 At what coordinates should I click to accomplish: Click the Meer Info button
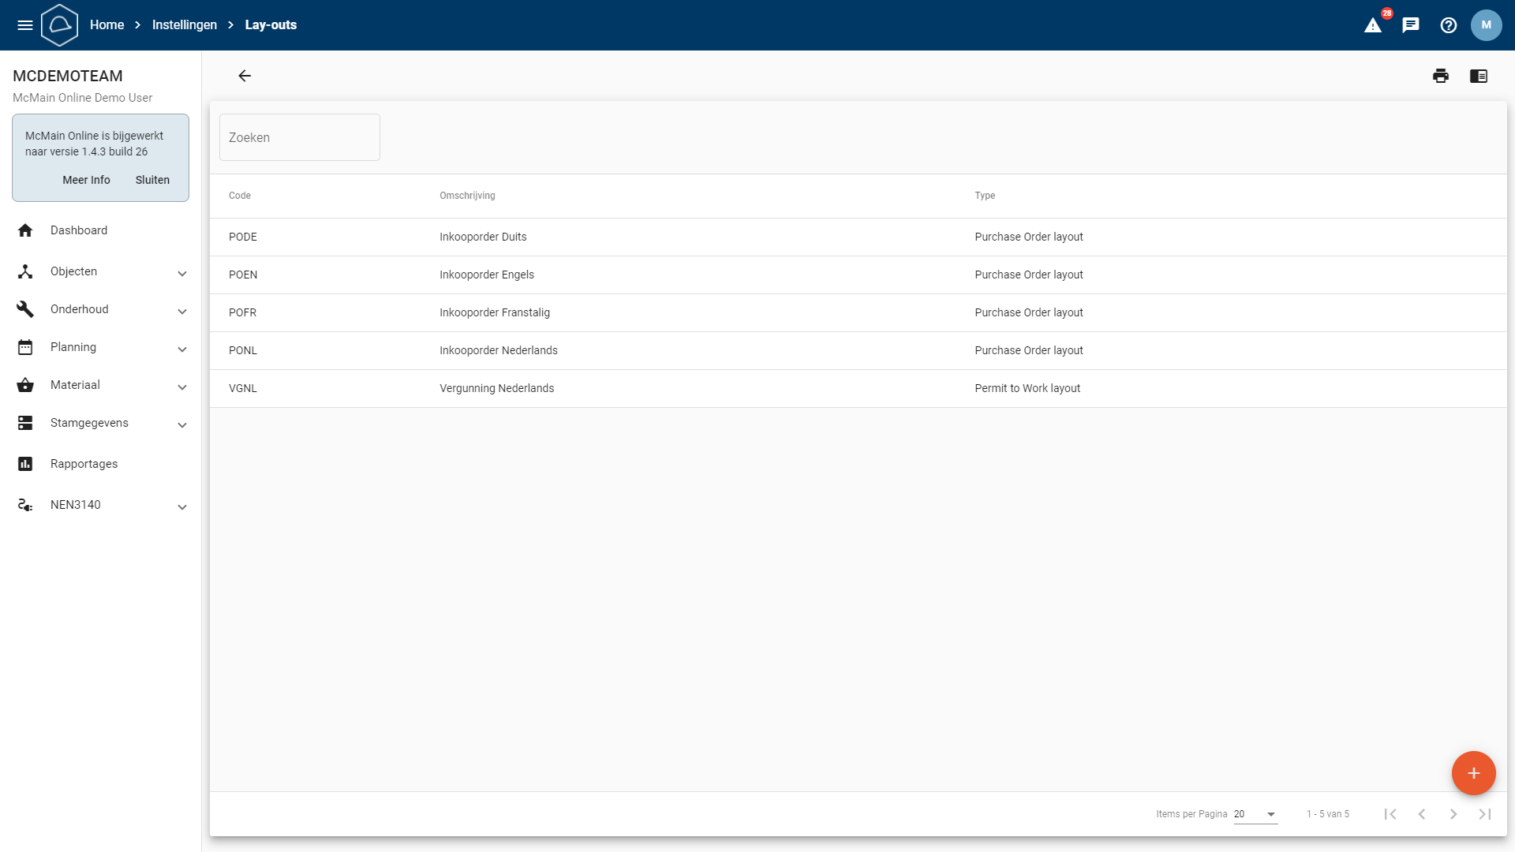pyautogui.click(x=86, y=180)
